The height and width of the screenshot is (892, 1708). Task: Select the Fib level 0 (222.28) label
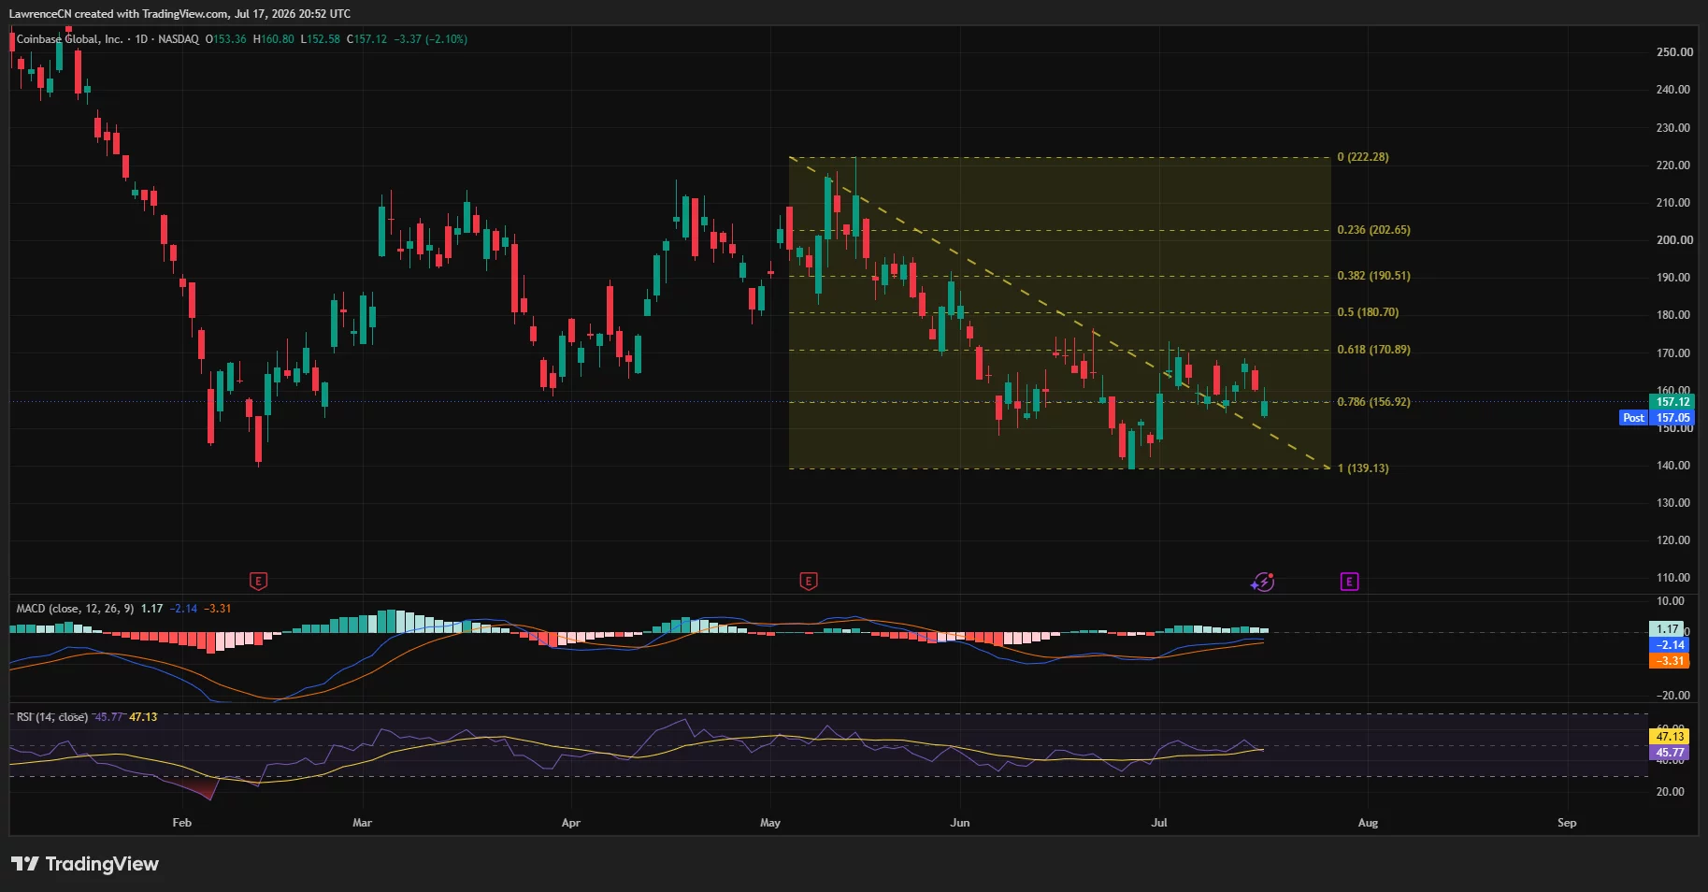click(x=1363, y=157)
